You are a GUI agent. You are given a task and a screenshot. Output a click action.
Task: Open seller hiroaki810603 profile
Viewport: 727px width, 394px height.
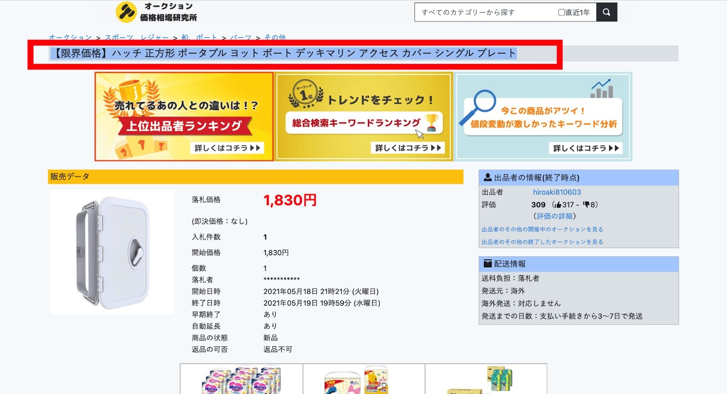tap(557, 192)
